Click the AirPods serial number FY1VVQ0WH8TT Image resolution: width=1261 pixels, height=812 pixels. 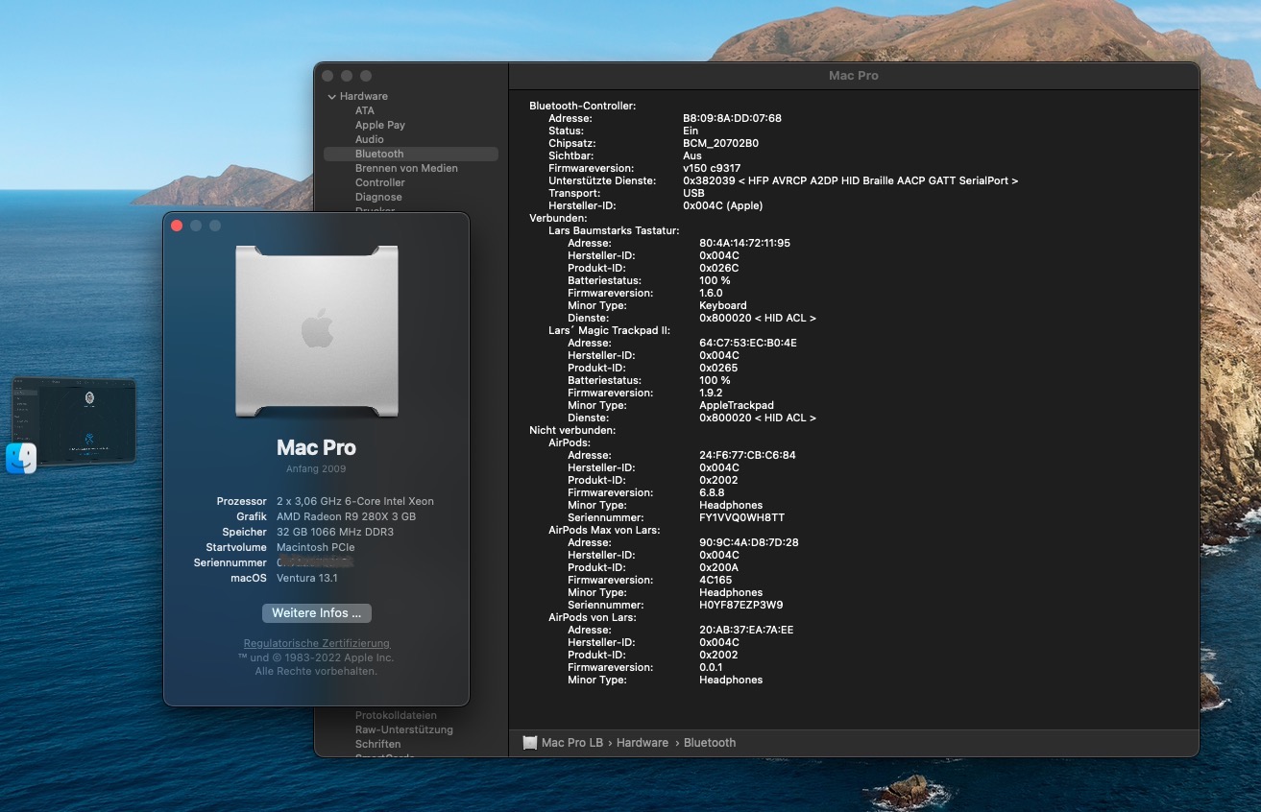[741, 517]
